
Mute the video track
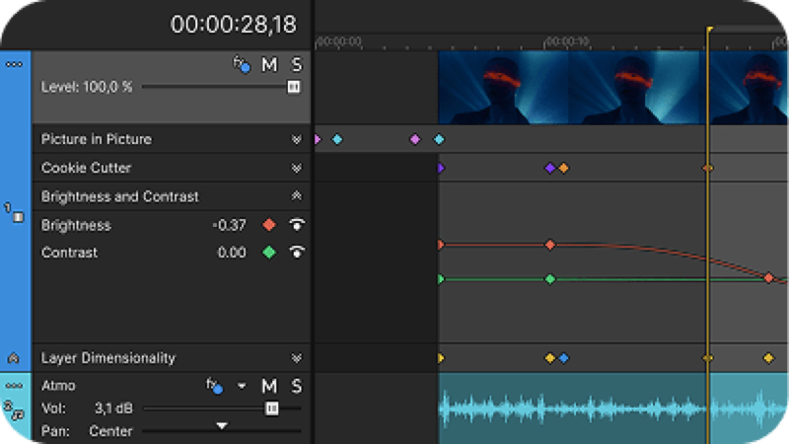269,65
